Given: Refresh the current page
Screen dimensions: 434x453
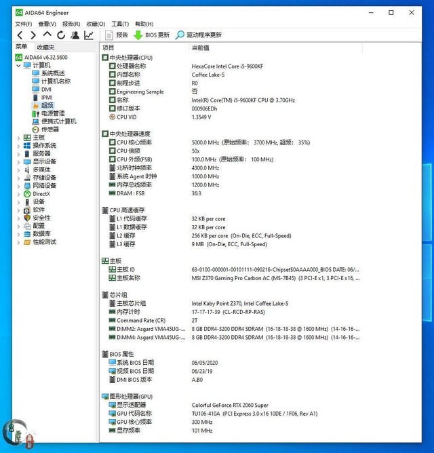Looking at the screenshot, I should tap(61, 35).
